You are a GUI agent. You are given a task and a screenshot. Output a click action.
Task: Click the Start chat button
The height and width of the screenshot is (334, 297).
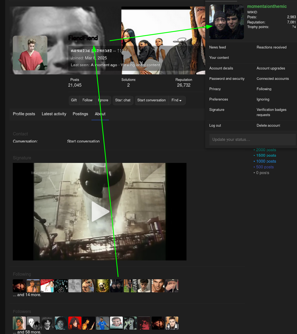tap(123, 100)
